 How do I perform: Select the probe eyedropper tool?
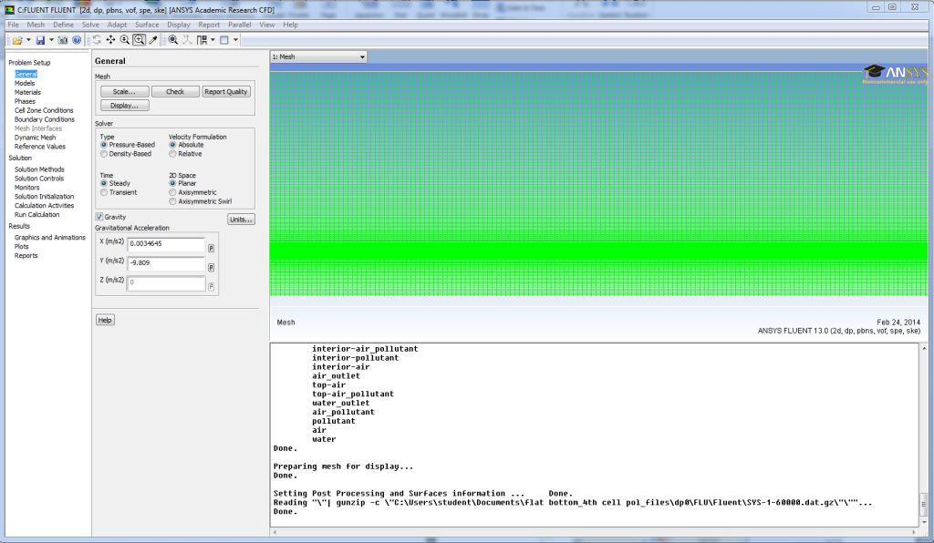[x=153, y=40]
